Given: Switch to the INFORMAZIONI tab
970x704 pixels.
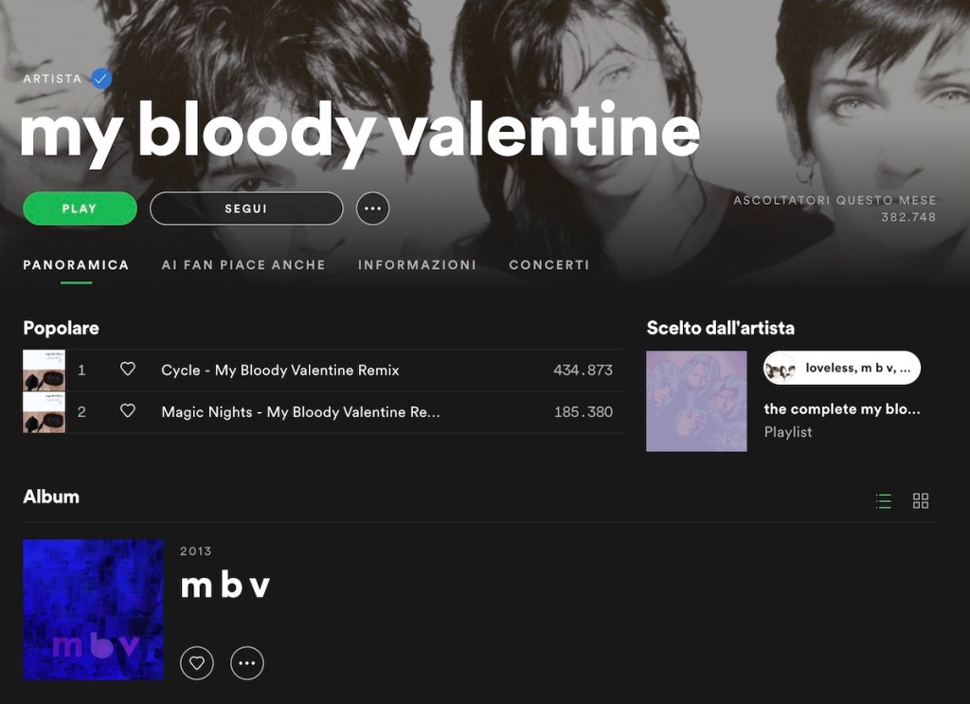Looking at the screenshot, I should (x=417, y=264).
